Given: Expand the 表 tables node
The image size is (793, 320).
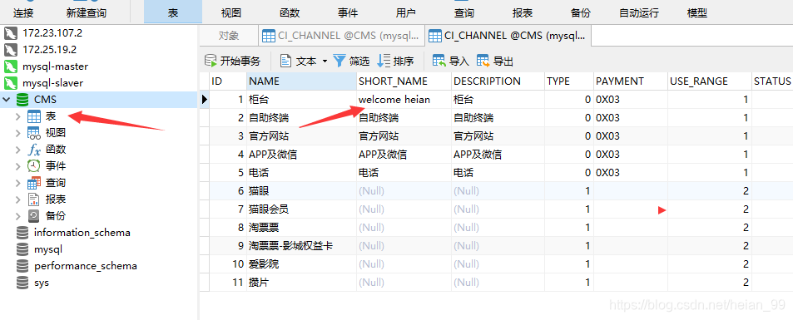Looking at the screenshot, I should tap(18, 116).
